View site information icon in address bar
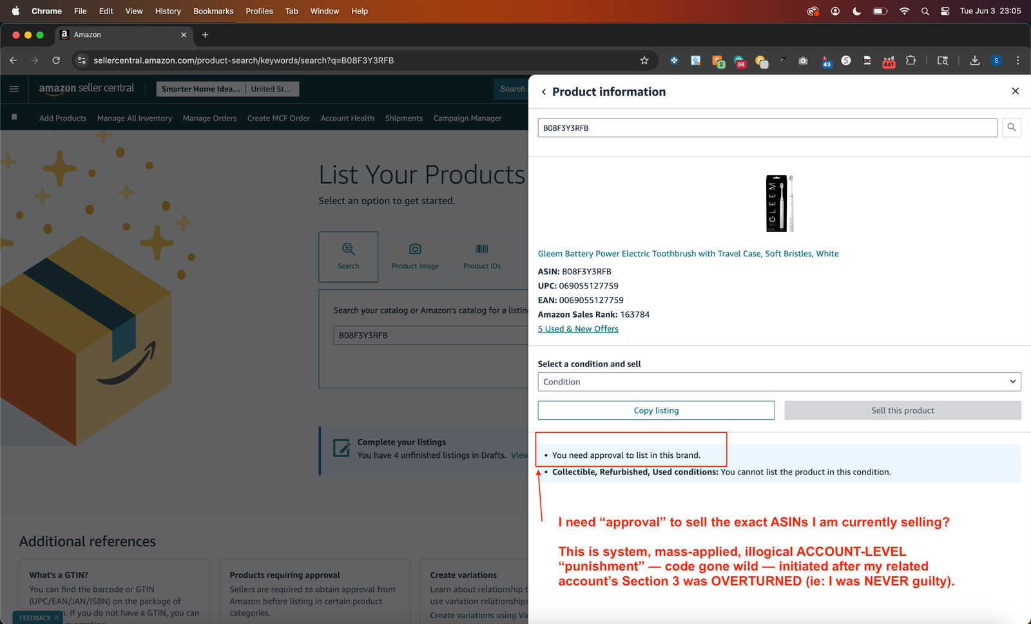Viewport: 1031px width, 624px height. point(81,61)
